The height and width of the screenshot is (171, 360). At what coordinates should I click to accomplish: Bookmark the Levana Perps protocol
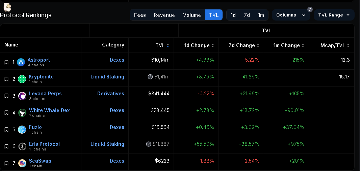click(6, 96)
